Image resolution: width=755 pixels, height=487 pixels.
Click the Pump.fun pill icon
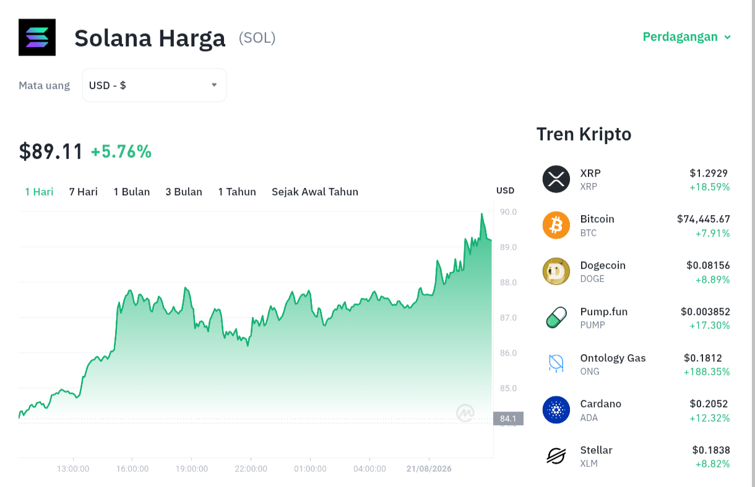556,318
